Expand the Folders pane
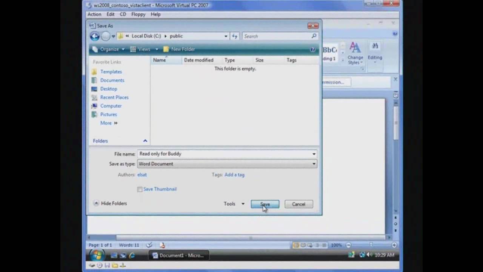 point(145,141)
